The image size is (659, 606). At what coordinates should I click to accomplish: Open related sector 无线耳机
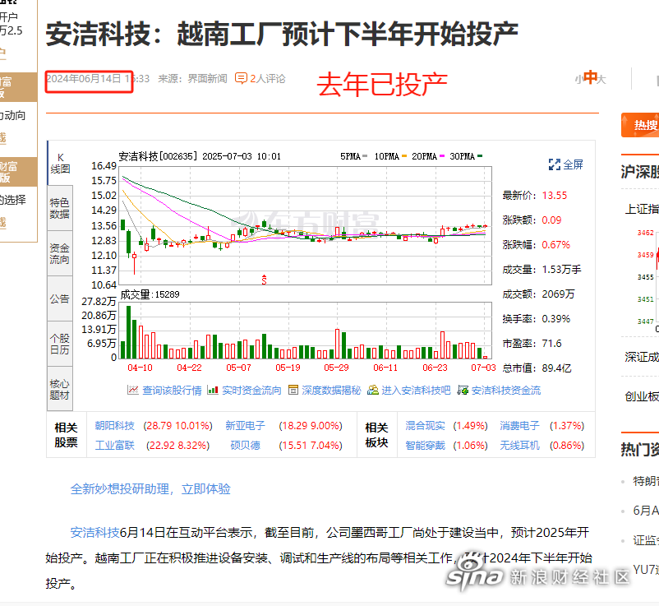(519, 445)
